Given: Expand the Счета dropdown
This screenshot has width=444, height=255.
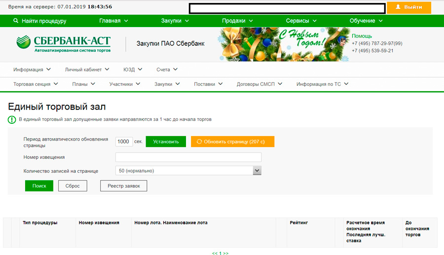Looking at the screenshot, I should click(167, 70).
